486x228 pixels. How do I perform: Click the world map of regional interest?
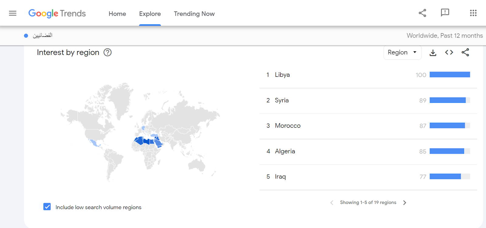[x=140, y=132]
